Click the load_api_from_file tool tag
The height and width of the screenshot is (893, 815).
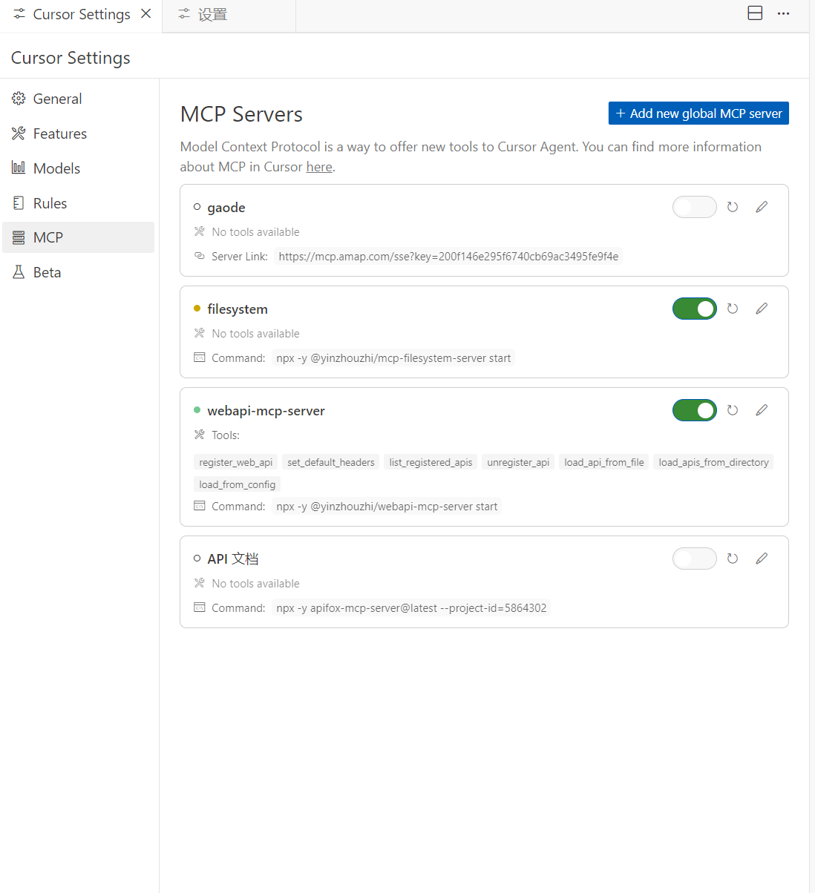point(604,462)
